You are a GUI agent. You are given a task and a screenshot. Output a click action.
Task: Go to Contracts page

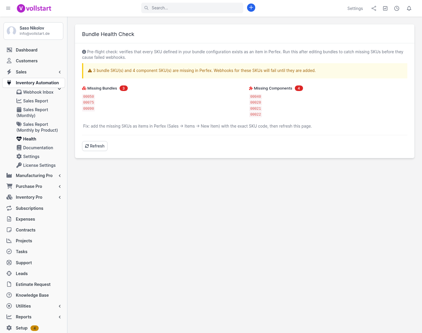pyautogui.click(x=25, y=230)
